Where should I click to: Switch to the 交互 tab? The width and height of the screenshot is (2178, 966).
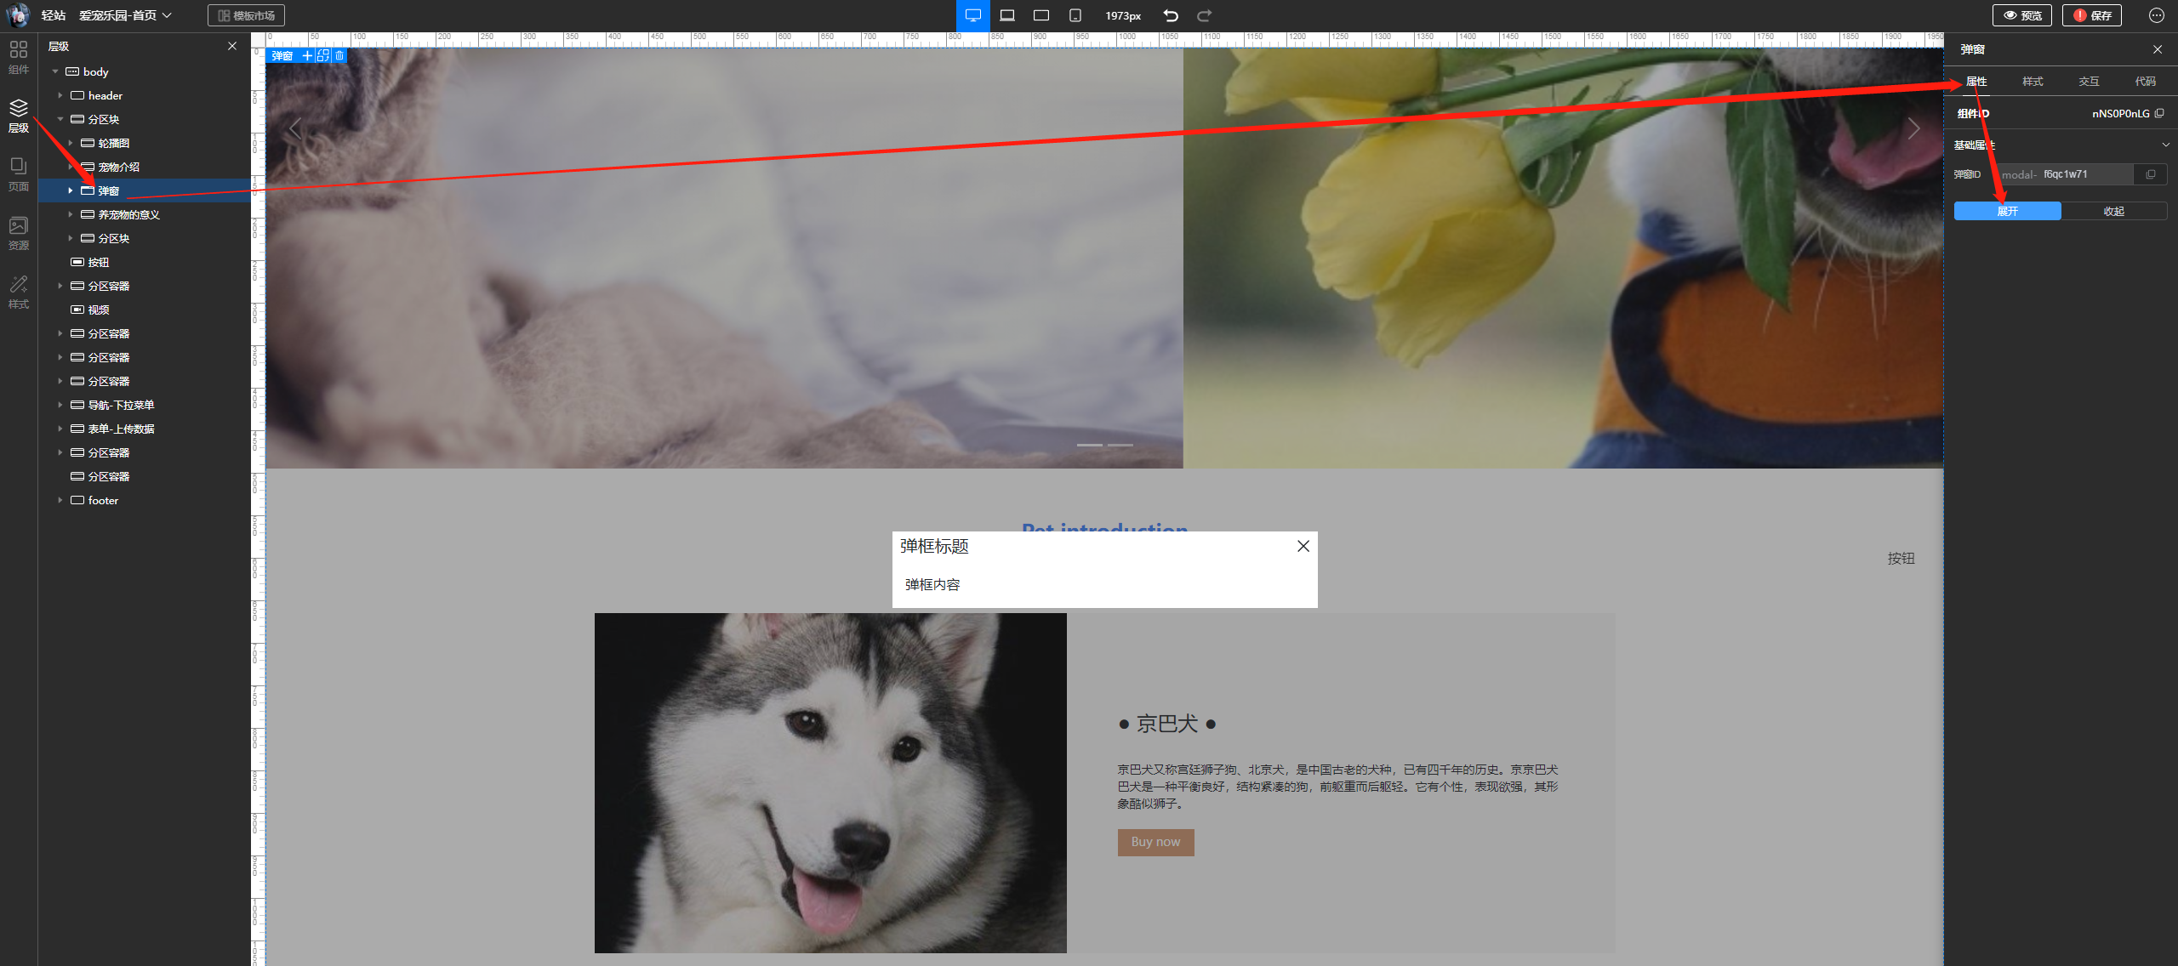coord(2089,81)
